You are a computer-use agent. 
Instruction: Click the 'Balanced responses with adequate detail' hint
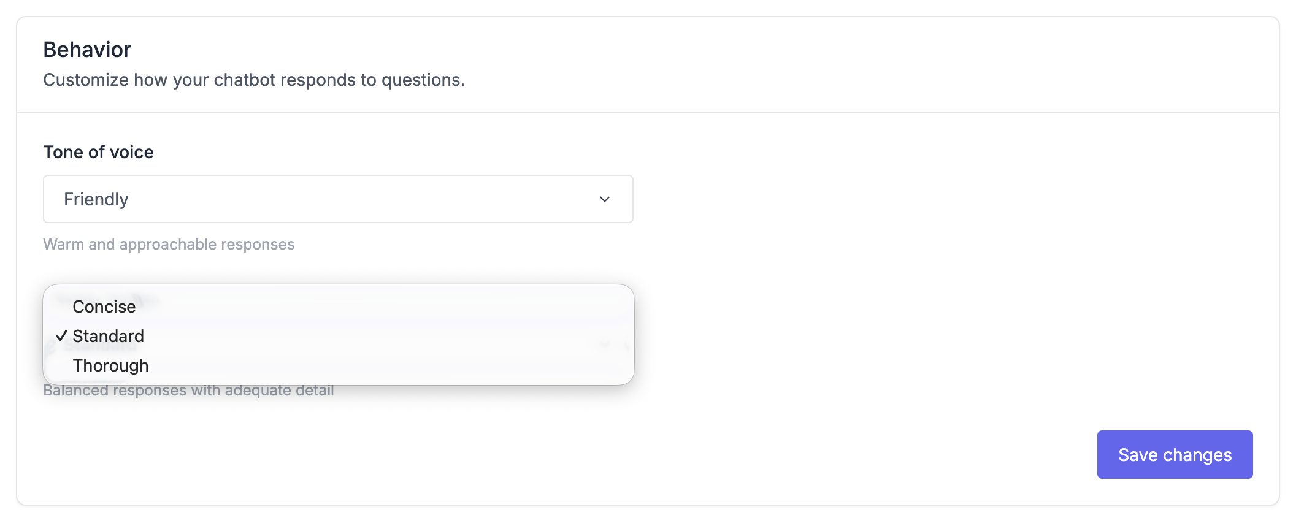click(x=188, y=391)
